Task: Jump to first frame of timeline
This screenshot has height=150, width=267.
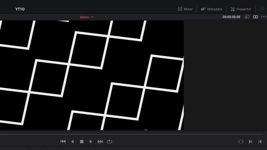Action: pyautogui.click(x=63, y=142)
